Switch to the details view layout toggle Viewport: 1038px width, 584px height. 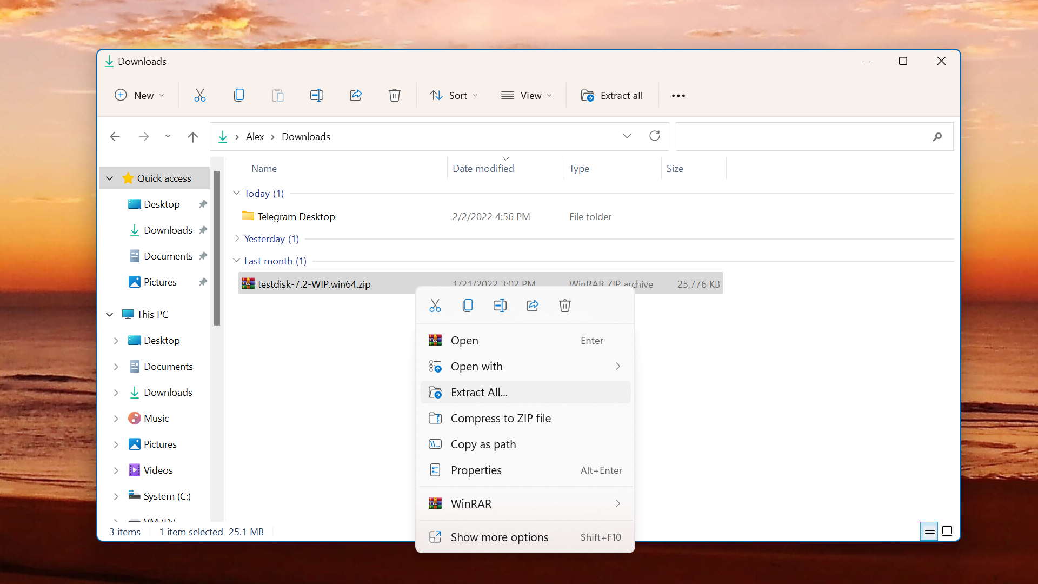click(x=929, y=532)
